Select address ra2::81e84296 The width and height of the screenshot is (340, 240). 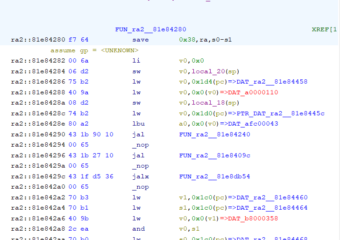38,155
